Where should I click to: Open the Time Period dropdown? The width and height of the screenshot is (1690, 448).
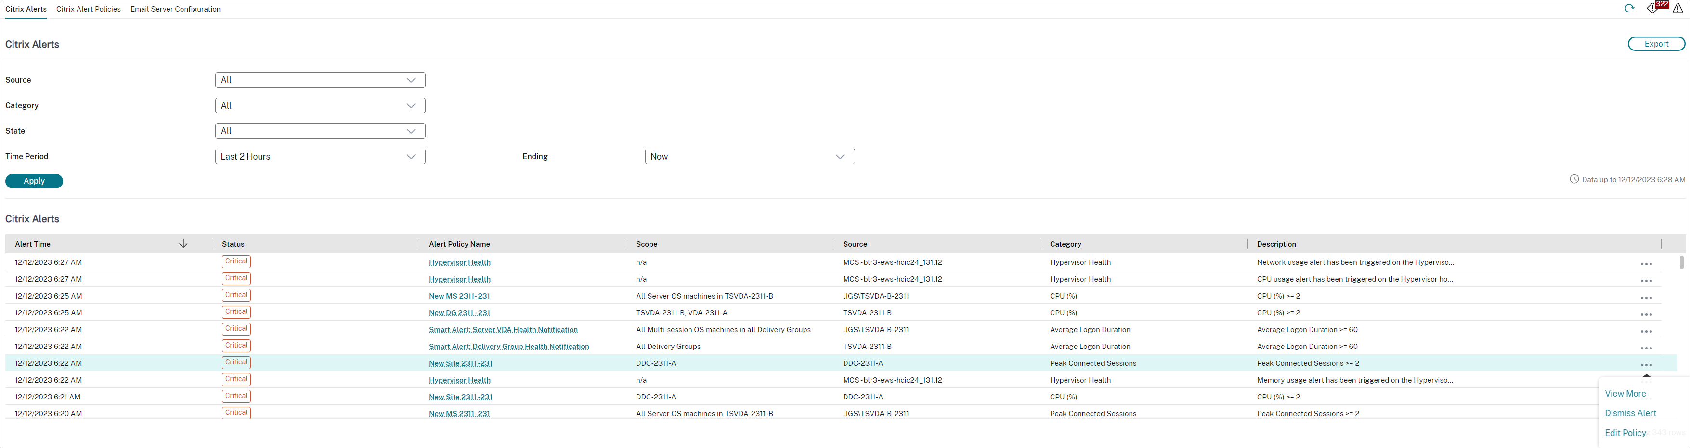tap(320, 156)
